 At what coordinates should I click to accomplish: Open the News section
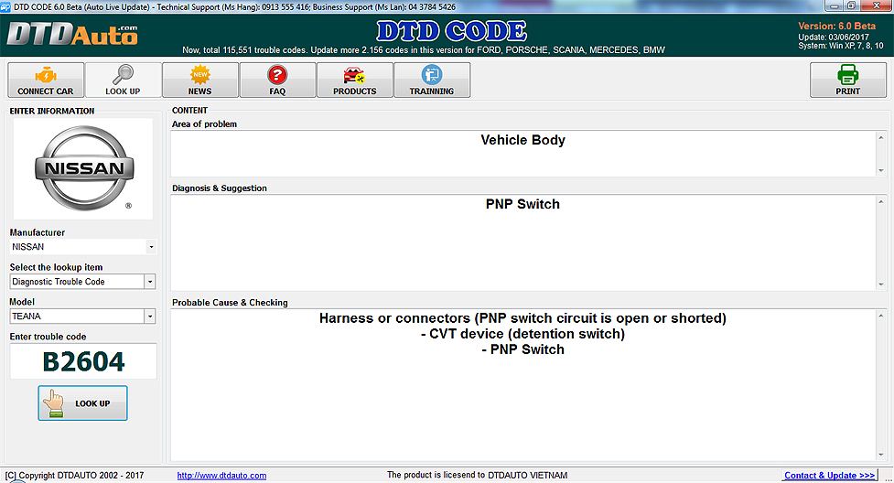click(200, 80)
